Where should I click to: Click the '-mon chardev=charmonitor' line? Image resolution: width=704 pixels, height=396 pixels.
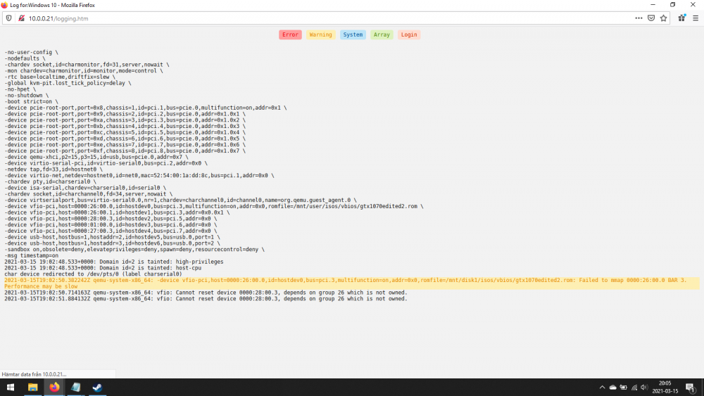coord(84,71)
